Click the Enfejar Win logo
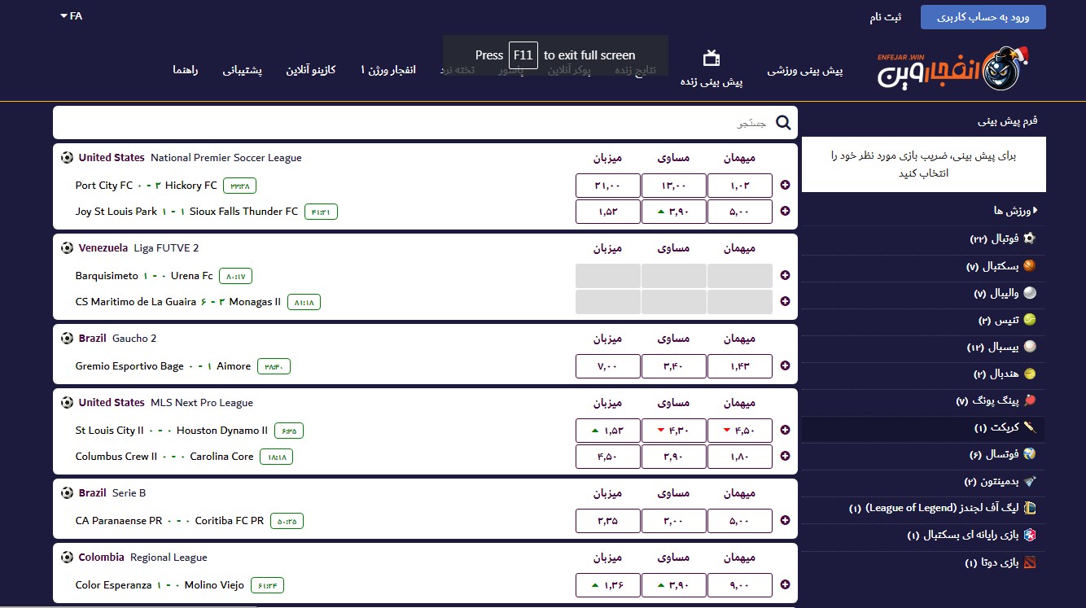Viewport: 1086px width, 608px height. (x=953, y=68)
